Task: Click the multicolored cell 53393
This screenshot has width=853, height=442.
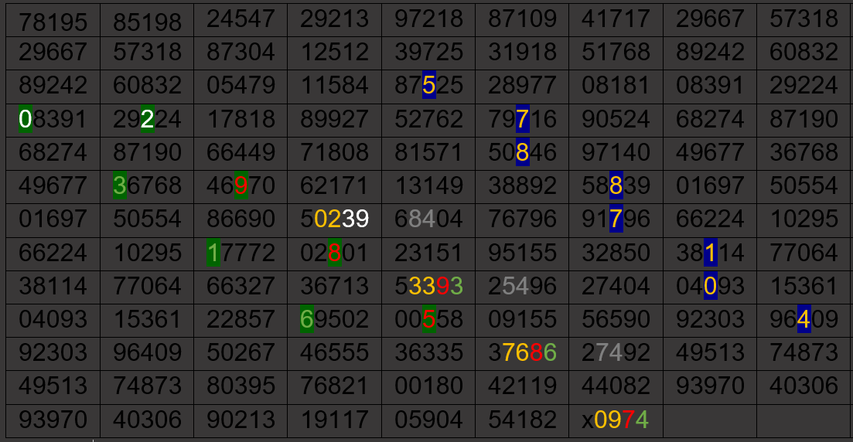Action: tap(428, 286)
